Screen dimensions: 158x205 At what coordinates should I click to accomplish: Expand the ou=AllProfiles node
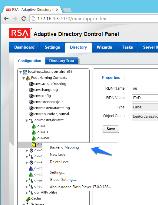[x=27, y=193]
